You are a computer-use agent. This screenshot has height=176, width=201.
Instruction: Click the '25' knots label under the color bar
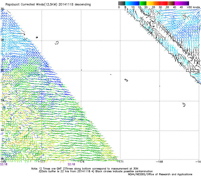153,7
